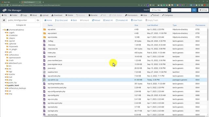Delete the selected item via toolbar
The height and width of the screenshot is (117, 209).
click(x=69, y=15)
